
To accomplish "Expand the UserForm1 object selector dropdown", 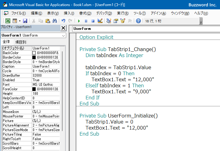I will point(63,36).
